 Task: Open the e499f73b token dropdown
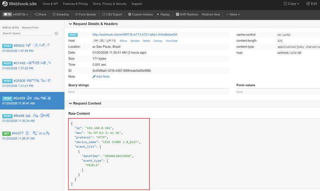(20, 15)
